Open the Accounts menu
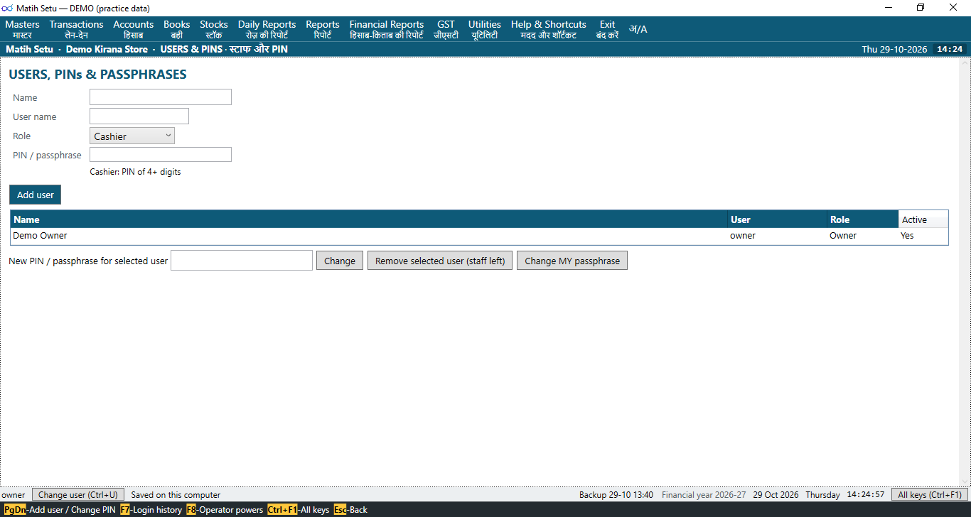The width and height of the screenshot is (971, 517). [133, 29]
